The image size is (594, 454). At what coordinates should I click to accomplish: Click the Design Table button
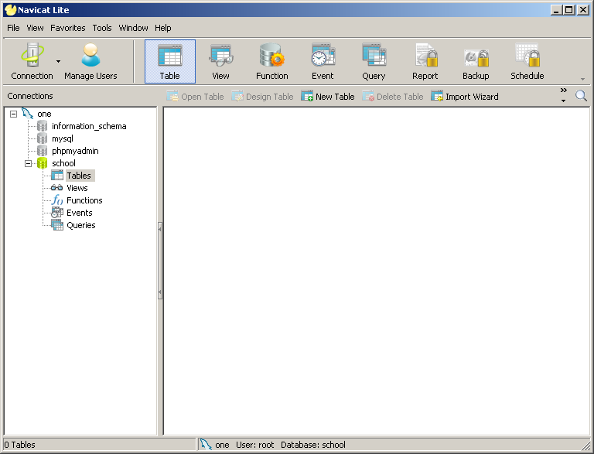coord(262,97)
